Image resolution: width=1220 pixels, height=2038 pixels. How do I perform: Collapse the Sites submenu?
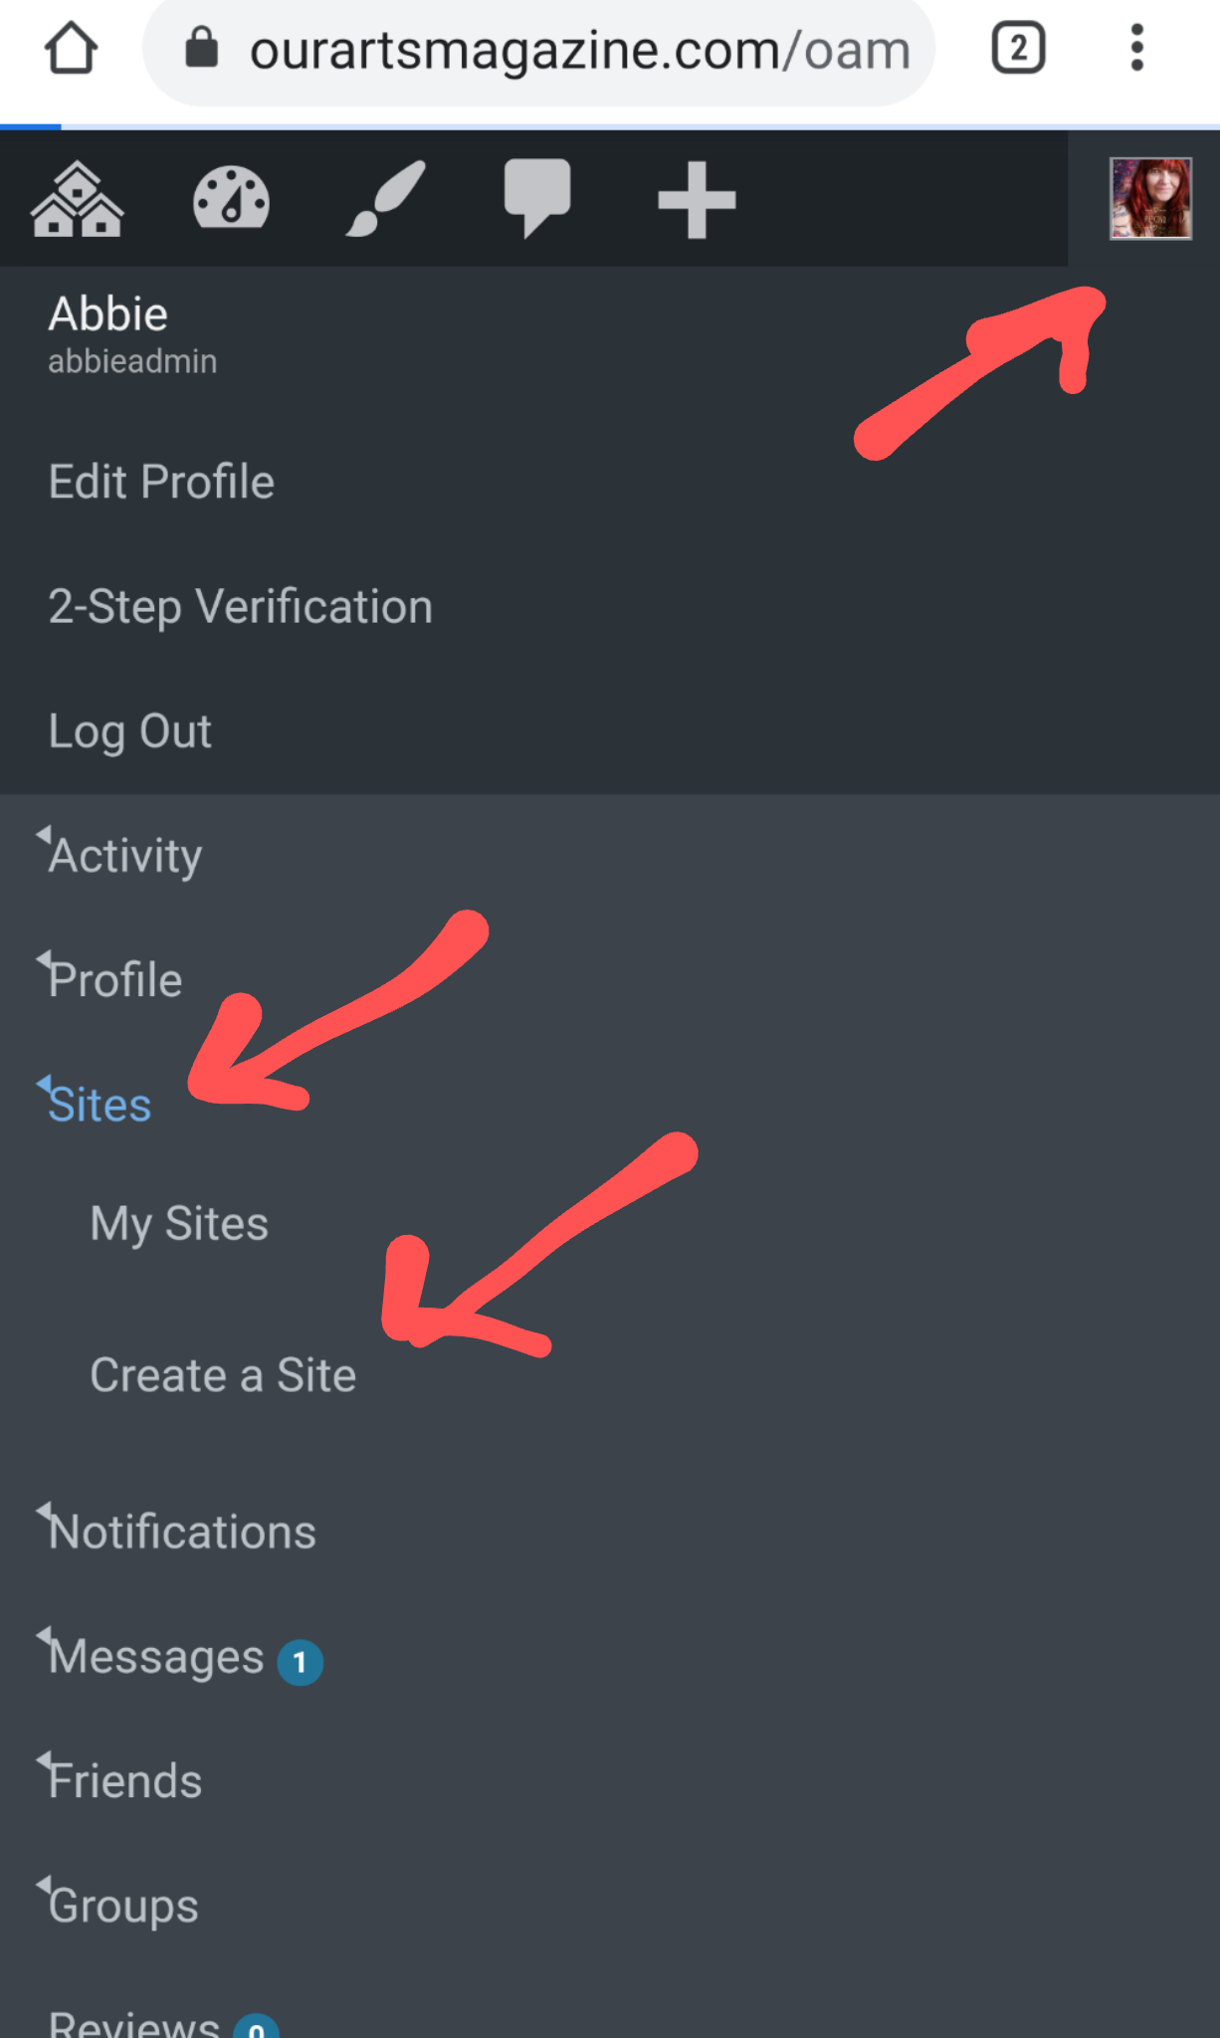pyautogui.click(x=99, y=1105)
